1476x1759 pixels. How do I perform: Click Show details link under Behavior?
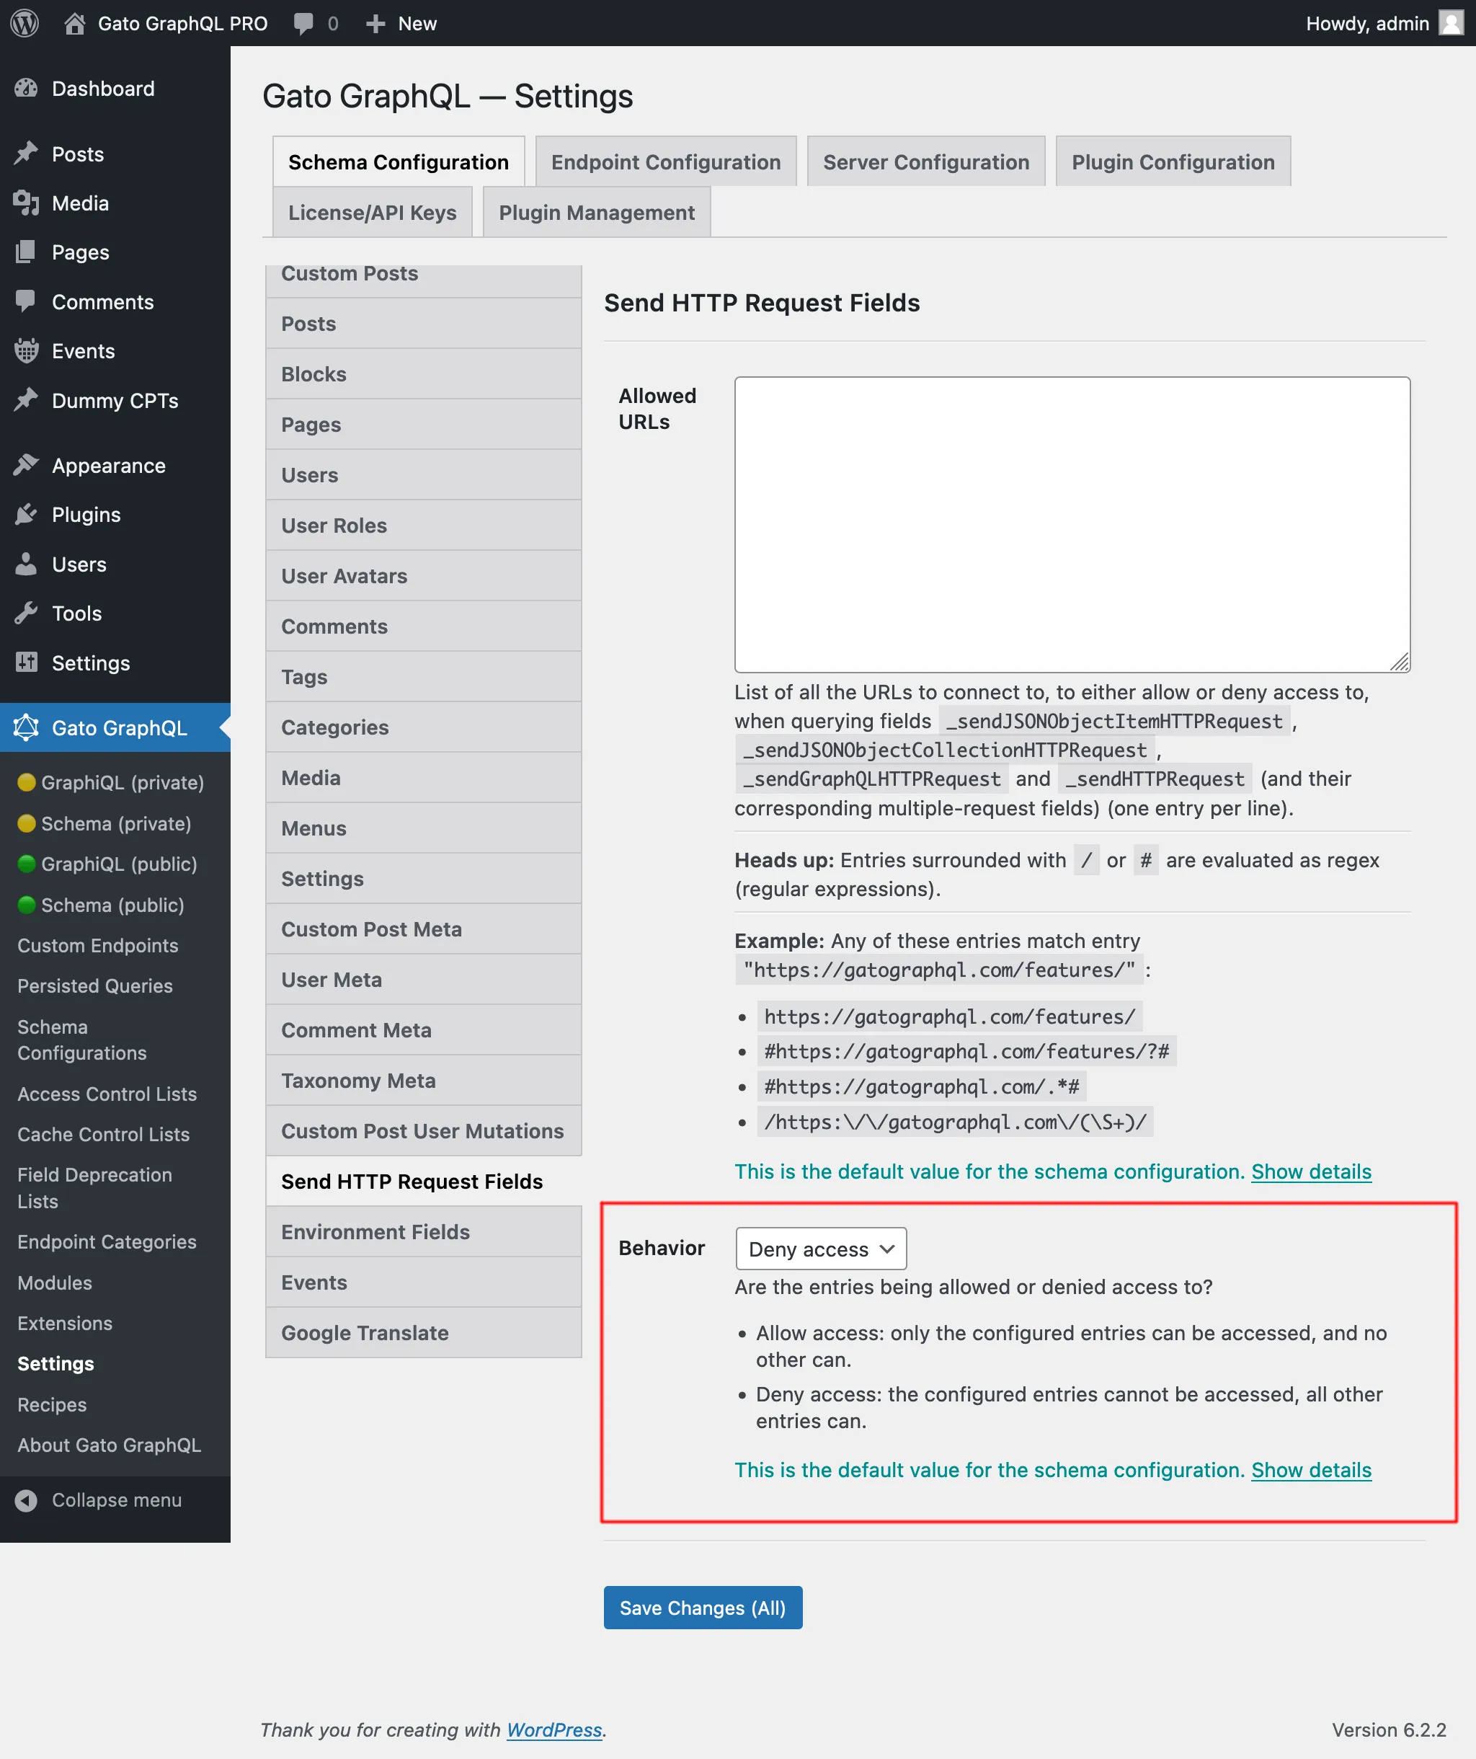click(x=1311, y=1469)
